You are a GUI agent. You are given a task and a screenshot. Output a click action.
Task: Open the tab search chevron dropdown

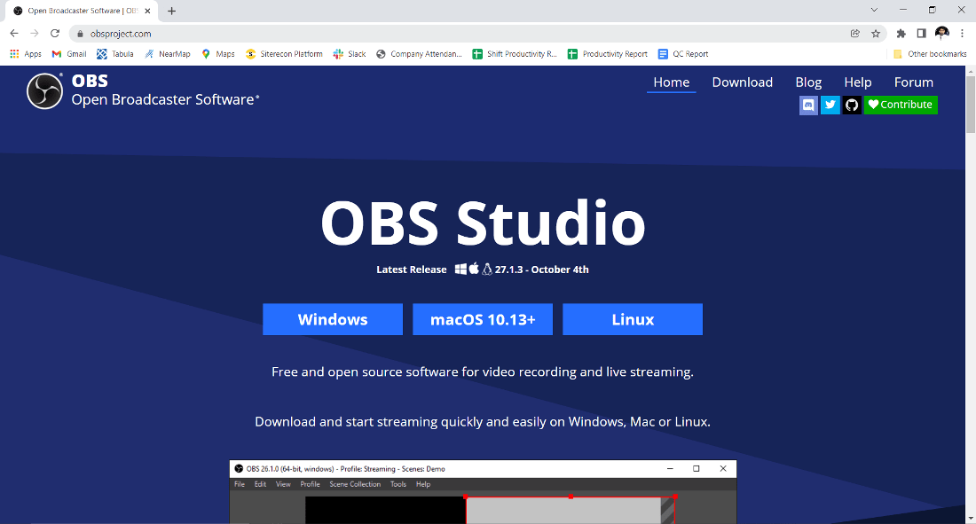[x=874, y=10]
